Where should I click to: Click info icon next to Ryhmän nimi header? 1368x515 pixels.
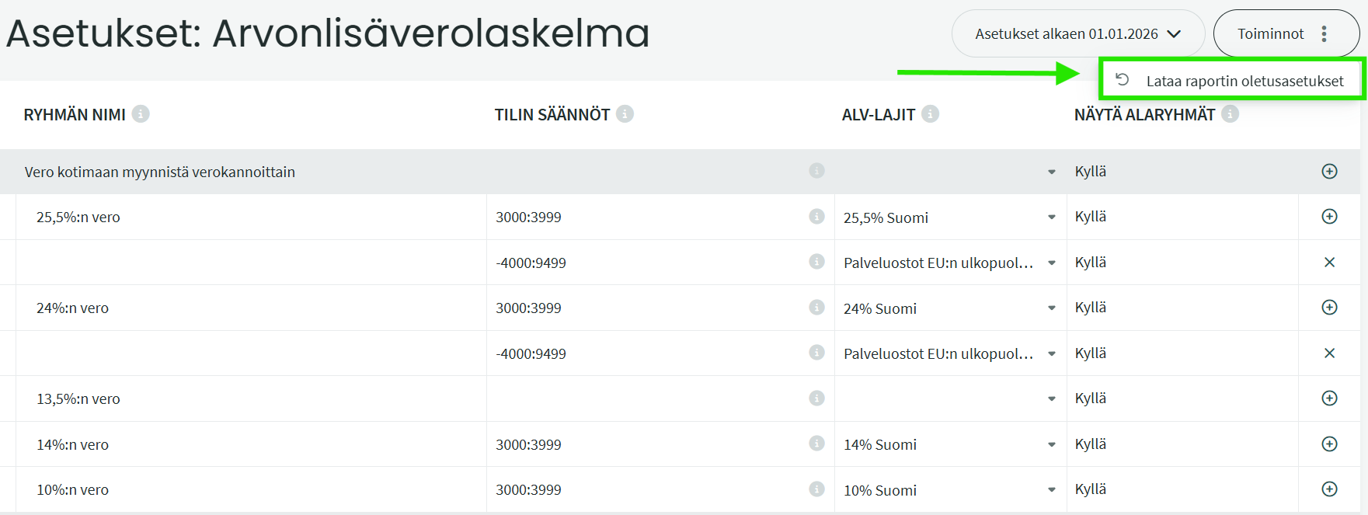(141, 114)
